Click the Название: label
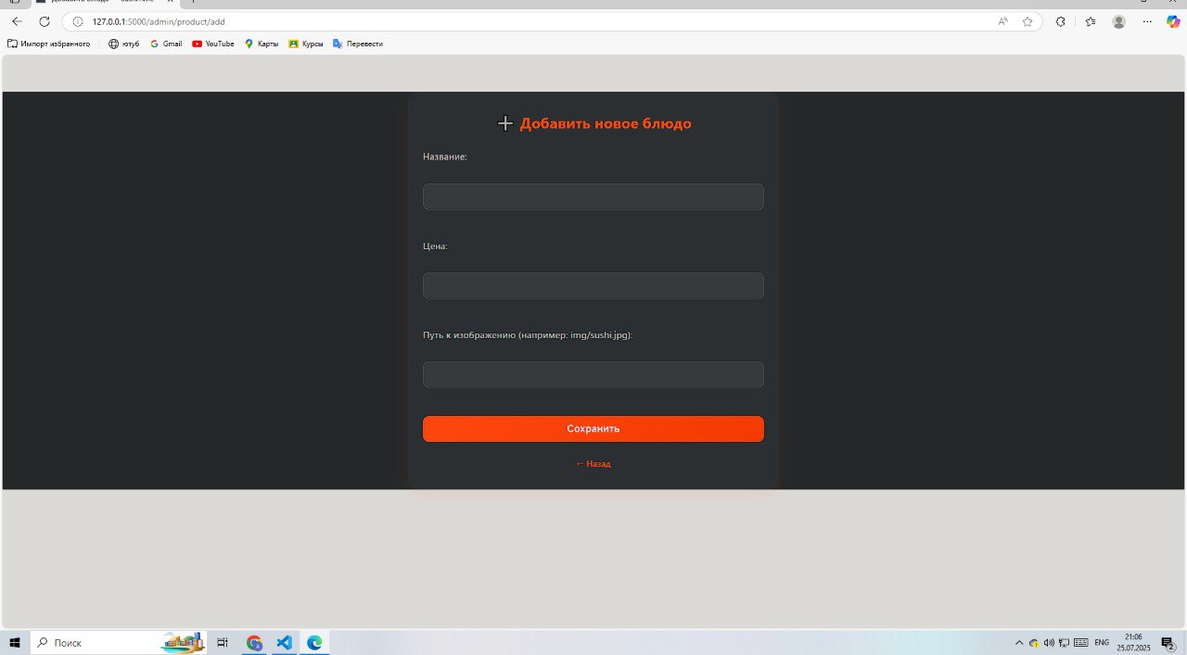This screenshot has width=1187, height=655. tap(445, 157)
